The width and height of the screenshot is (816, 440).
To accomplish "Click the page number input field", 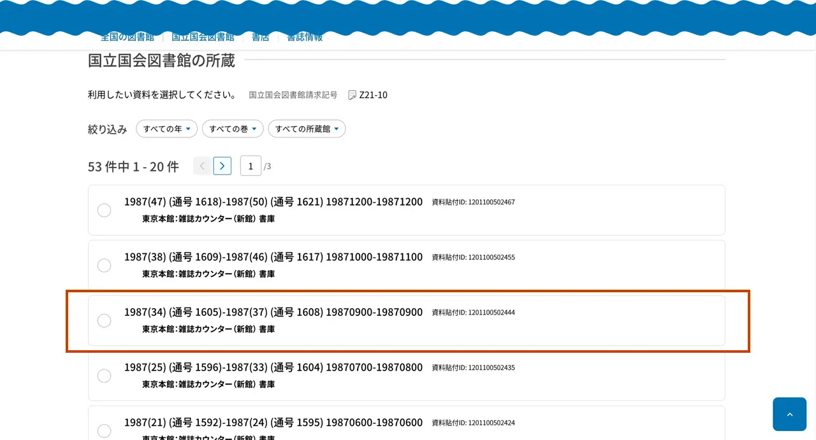I will click(251, 166).
